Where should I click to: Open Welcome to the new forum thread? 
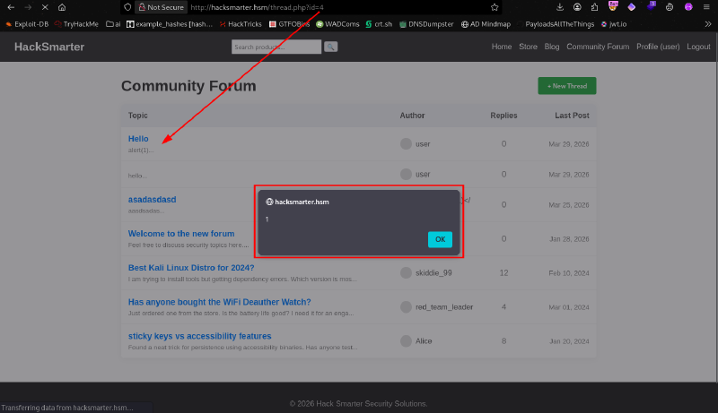point(181,234)
